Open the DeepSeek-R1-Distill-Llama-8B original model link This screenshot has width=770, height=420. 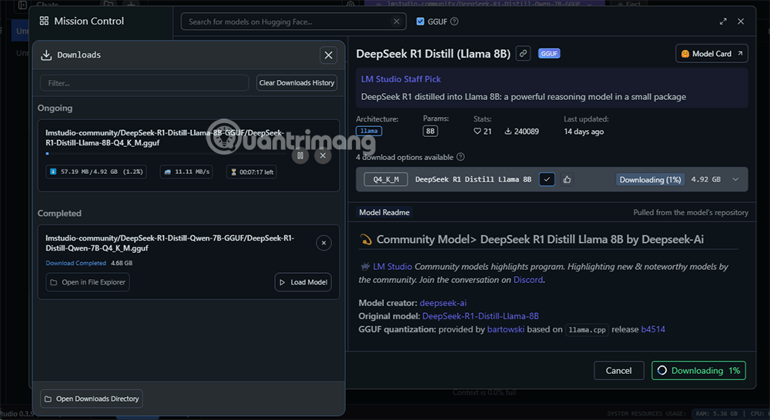480,316
